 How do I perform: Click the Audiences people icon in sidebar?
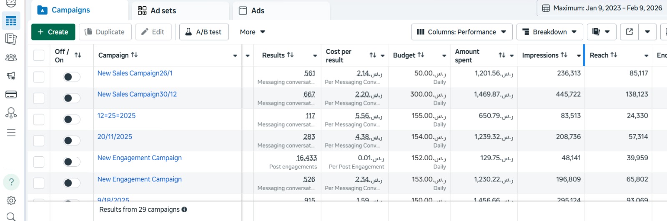tap(11, 58)
